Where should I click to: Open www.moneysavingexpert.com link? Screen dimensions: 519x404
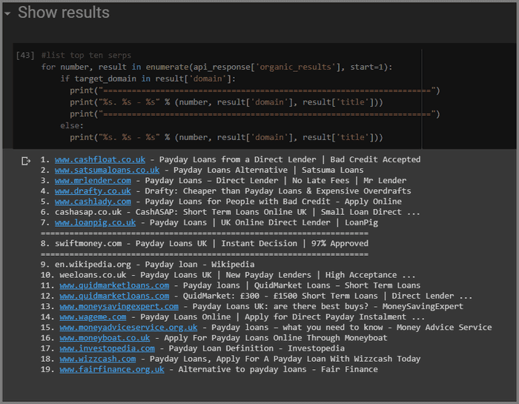[119, 306]
